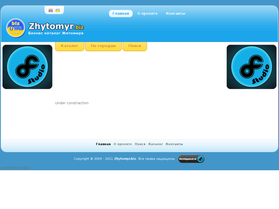Switch language via the Ukrainian flag icon
The image size is (279, 209).
(58, 10)
